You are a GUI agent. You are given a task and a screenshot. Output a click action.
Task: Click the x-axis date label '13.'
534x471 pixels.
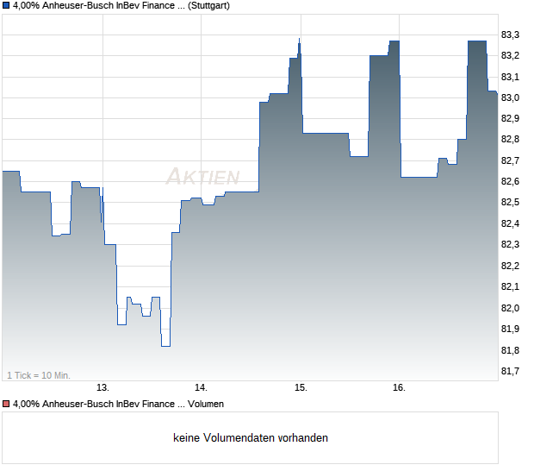coord(102,388)
